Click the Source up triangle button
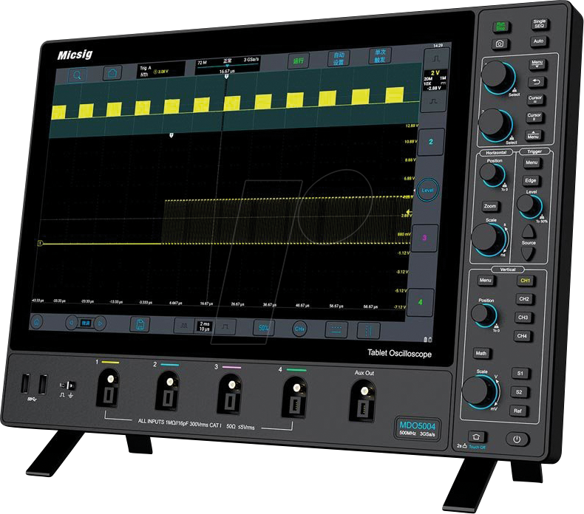The height and width of the screenshot is (514, 584). [529, 231]
